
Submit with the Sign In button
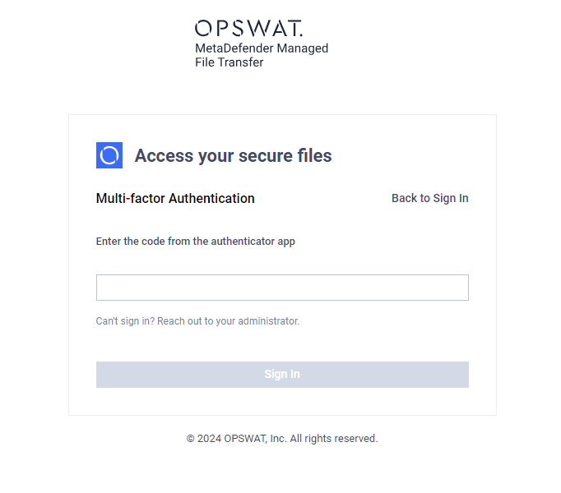(282, 375)
